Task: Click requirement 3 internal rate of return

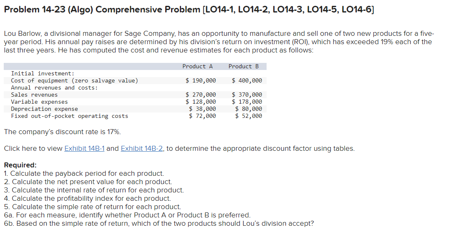Action: point(94,190)
